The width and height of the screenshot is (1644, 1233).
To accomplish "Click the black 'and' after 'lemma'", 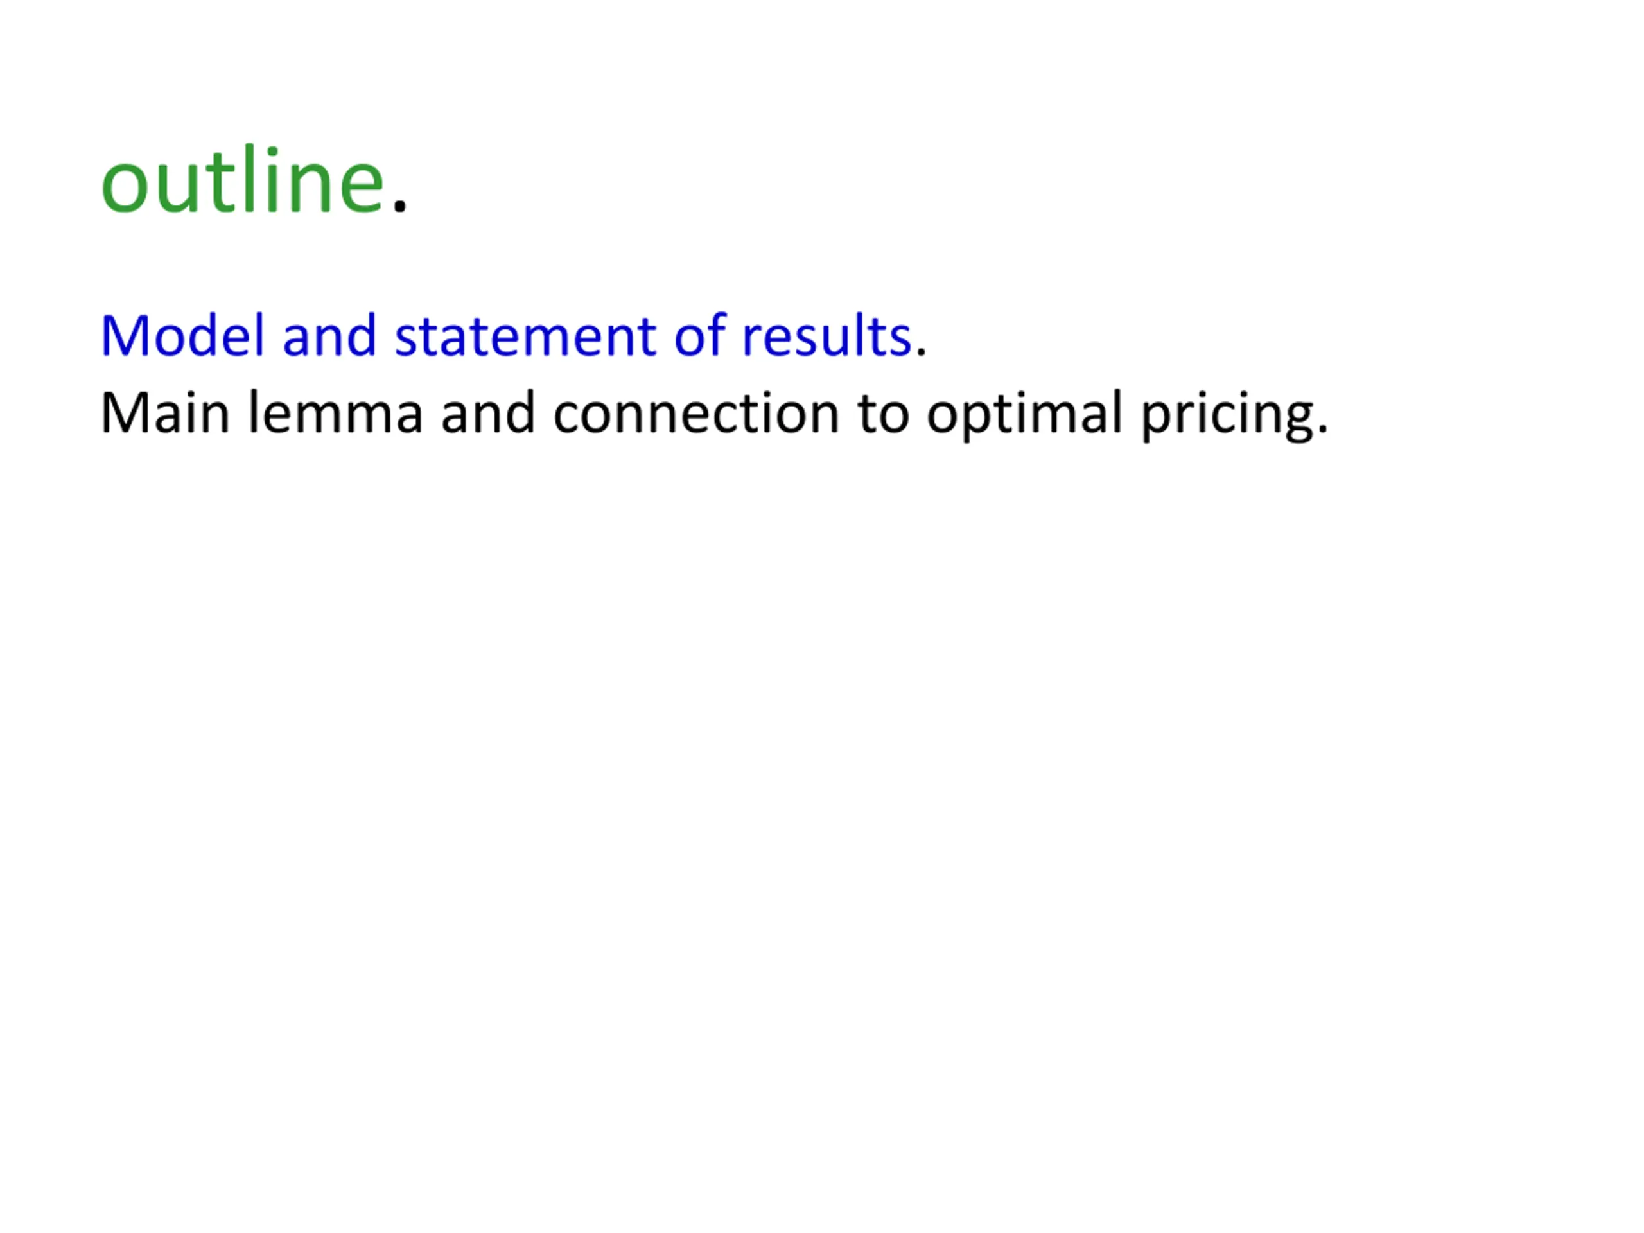I will pyautogui.click(x=487, y=412).
